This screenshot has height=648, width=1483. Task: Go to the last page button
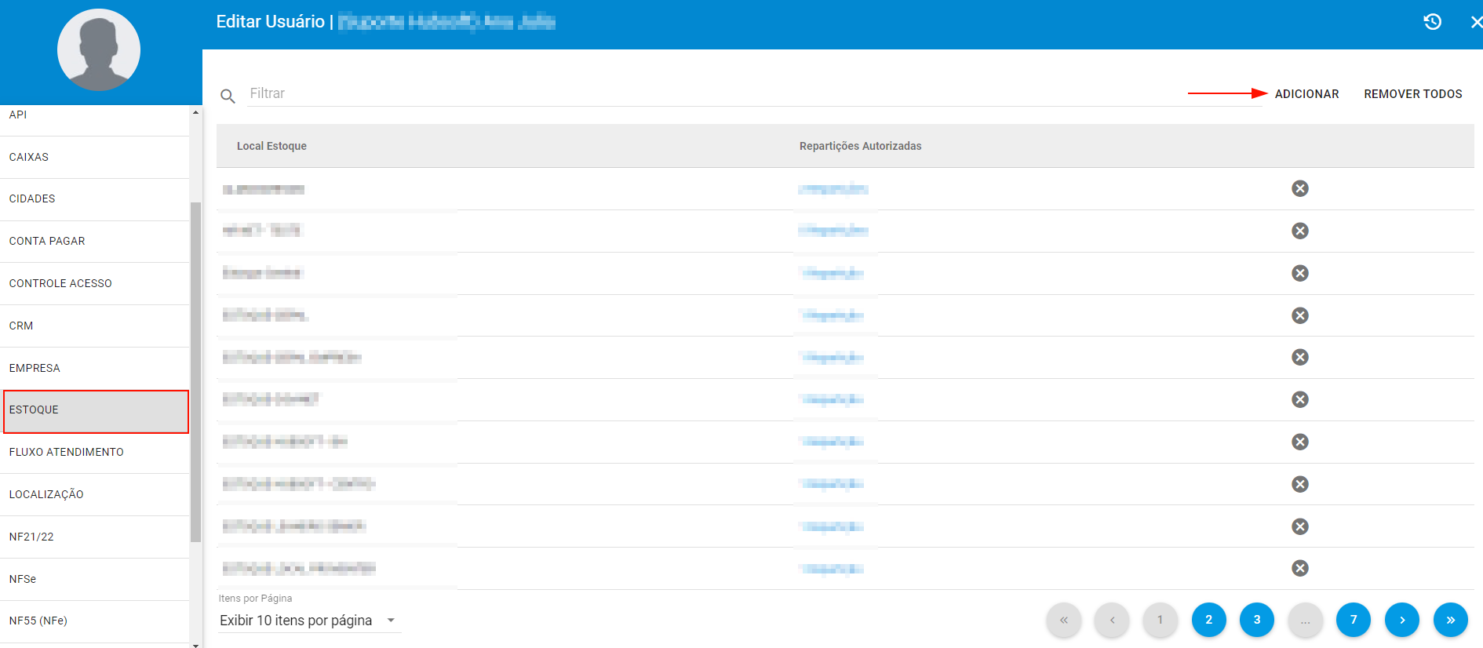(x=1450, y=620)
